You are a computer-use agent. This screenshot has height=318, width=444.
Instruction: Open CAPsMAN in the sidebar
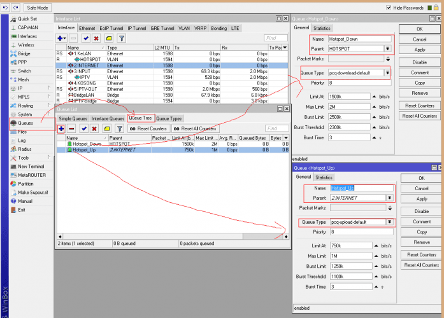point(28,27)
